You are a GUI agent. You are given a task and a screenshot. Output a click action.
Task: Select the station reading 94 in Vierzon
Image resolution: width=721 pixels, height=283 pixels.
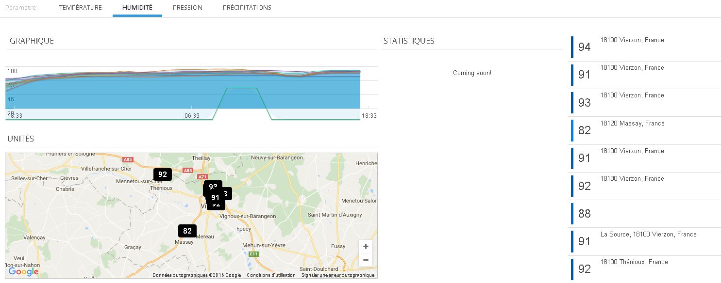pyautogui.click(x=632, y=47)
